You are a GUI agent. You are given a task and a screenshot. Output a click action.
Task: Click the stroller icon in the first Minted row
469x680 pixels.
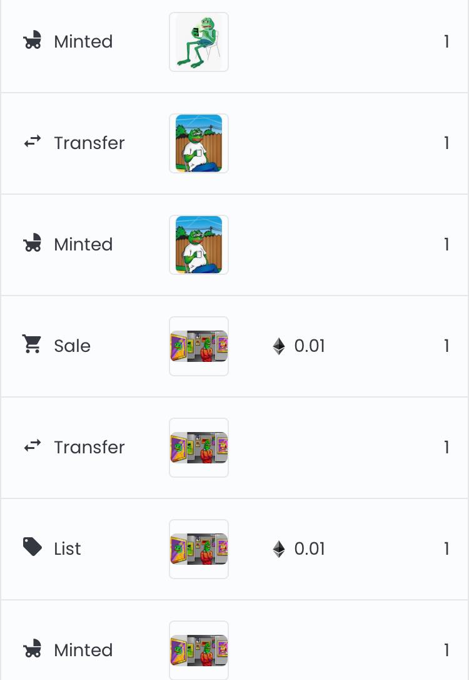[32, 40]
